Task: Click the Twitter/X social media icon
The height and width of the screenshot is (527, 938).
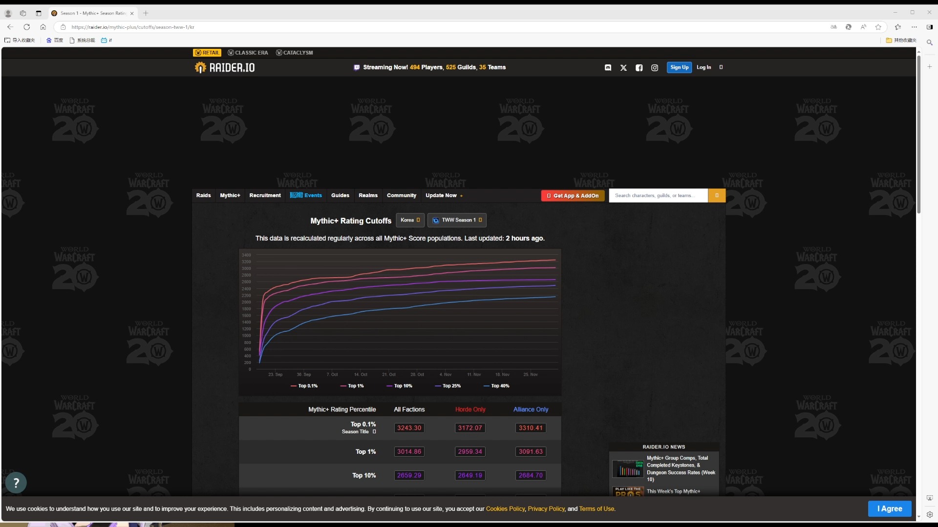Action: pos(623,67)
